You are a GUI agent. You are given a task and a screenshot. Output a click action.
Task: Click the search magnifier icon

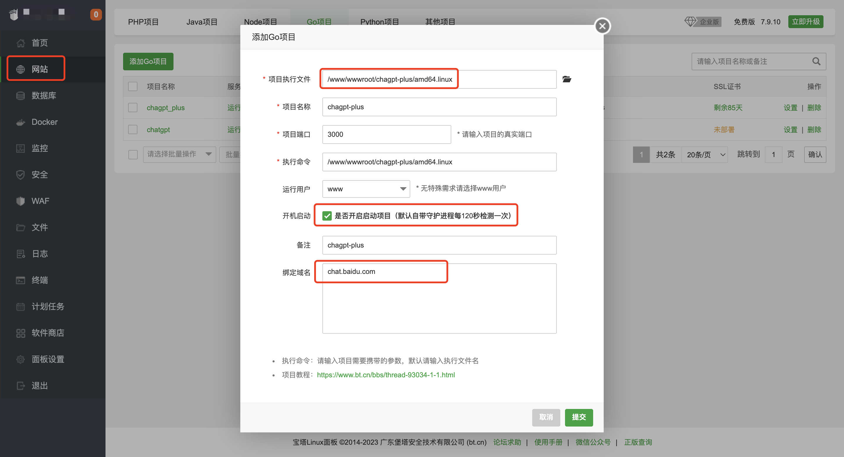[816, 61]
